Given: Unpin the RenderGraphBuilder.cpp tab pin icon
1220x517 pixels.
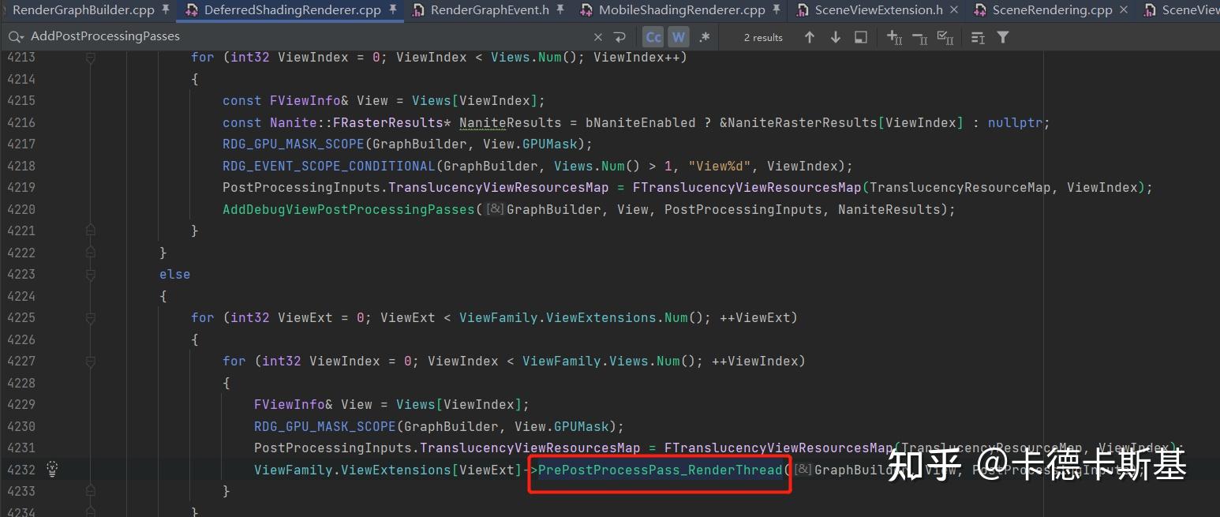Looking at the screenshot, I should point(165,9).
